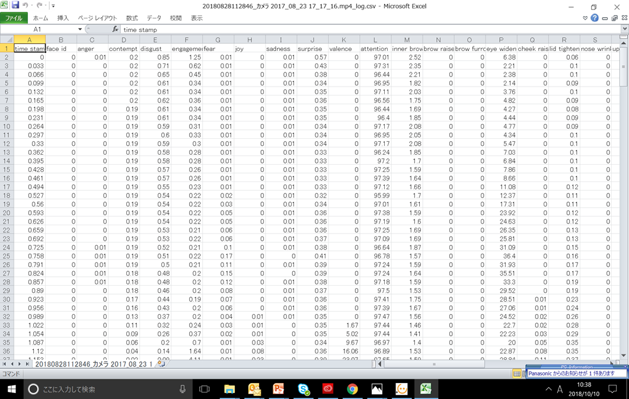Open the ページ レイアウト ribbon tab
Image resolution: width=629 pixels, height=399 pixels.
tap(97, 18)
